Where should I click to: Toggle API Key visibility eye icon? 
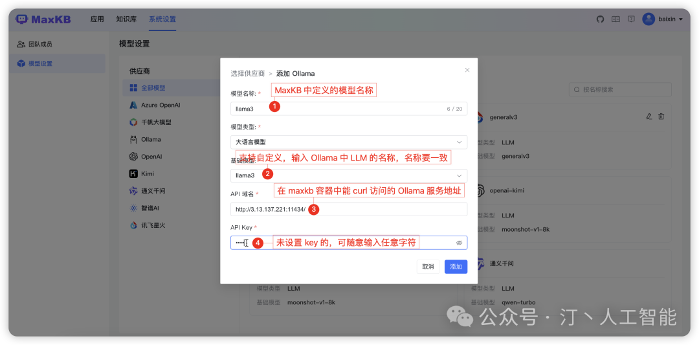[x=459, y=243]
